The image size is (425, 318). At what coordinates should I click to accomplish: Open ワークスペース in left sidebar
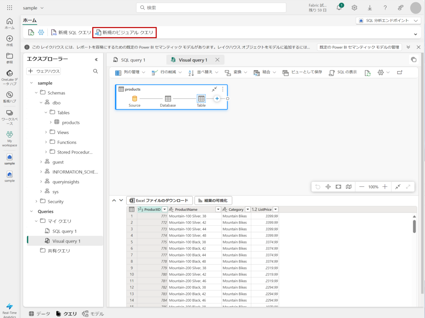10,118
